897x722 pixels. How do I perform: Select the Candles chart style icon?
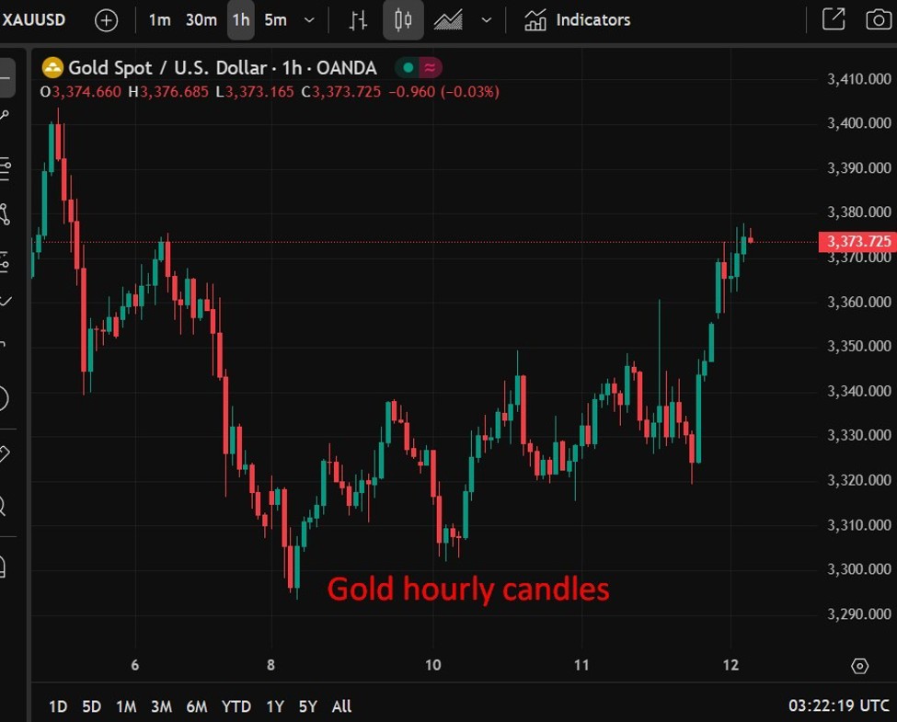(403, 20)
